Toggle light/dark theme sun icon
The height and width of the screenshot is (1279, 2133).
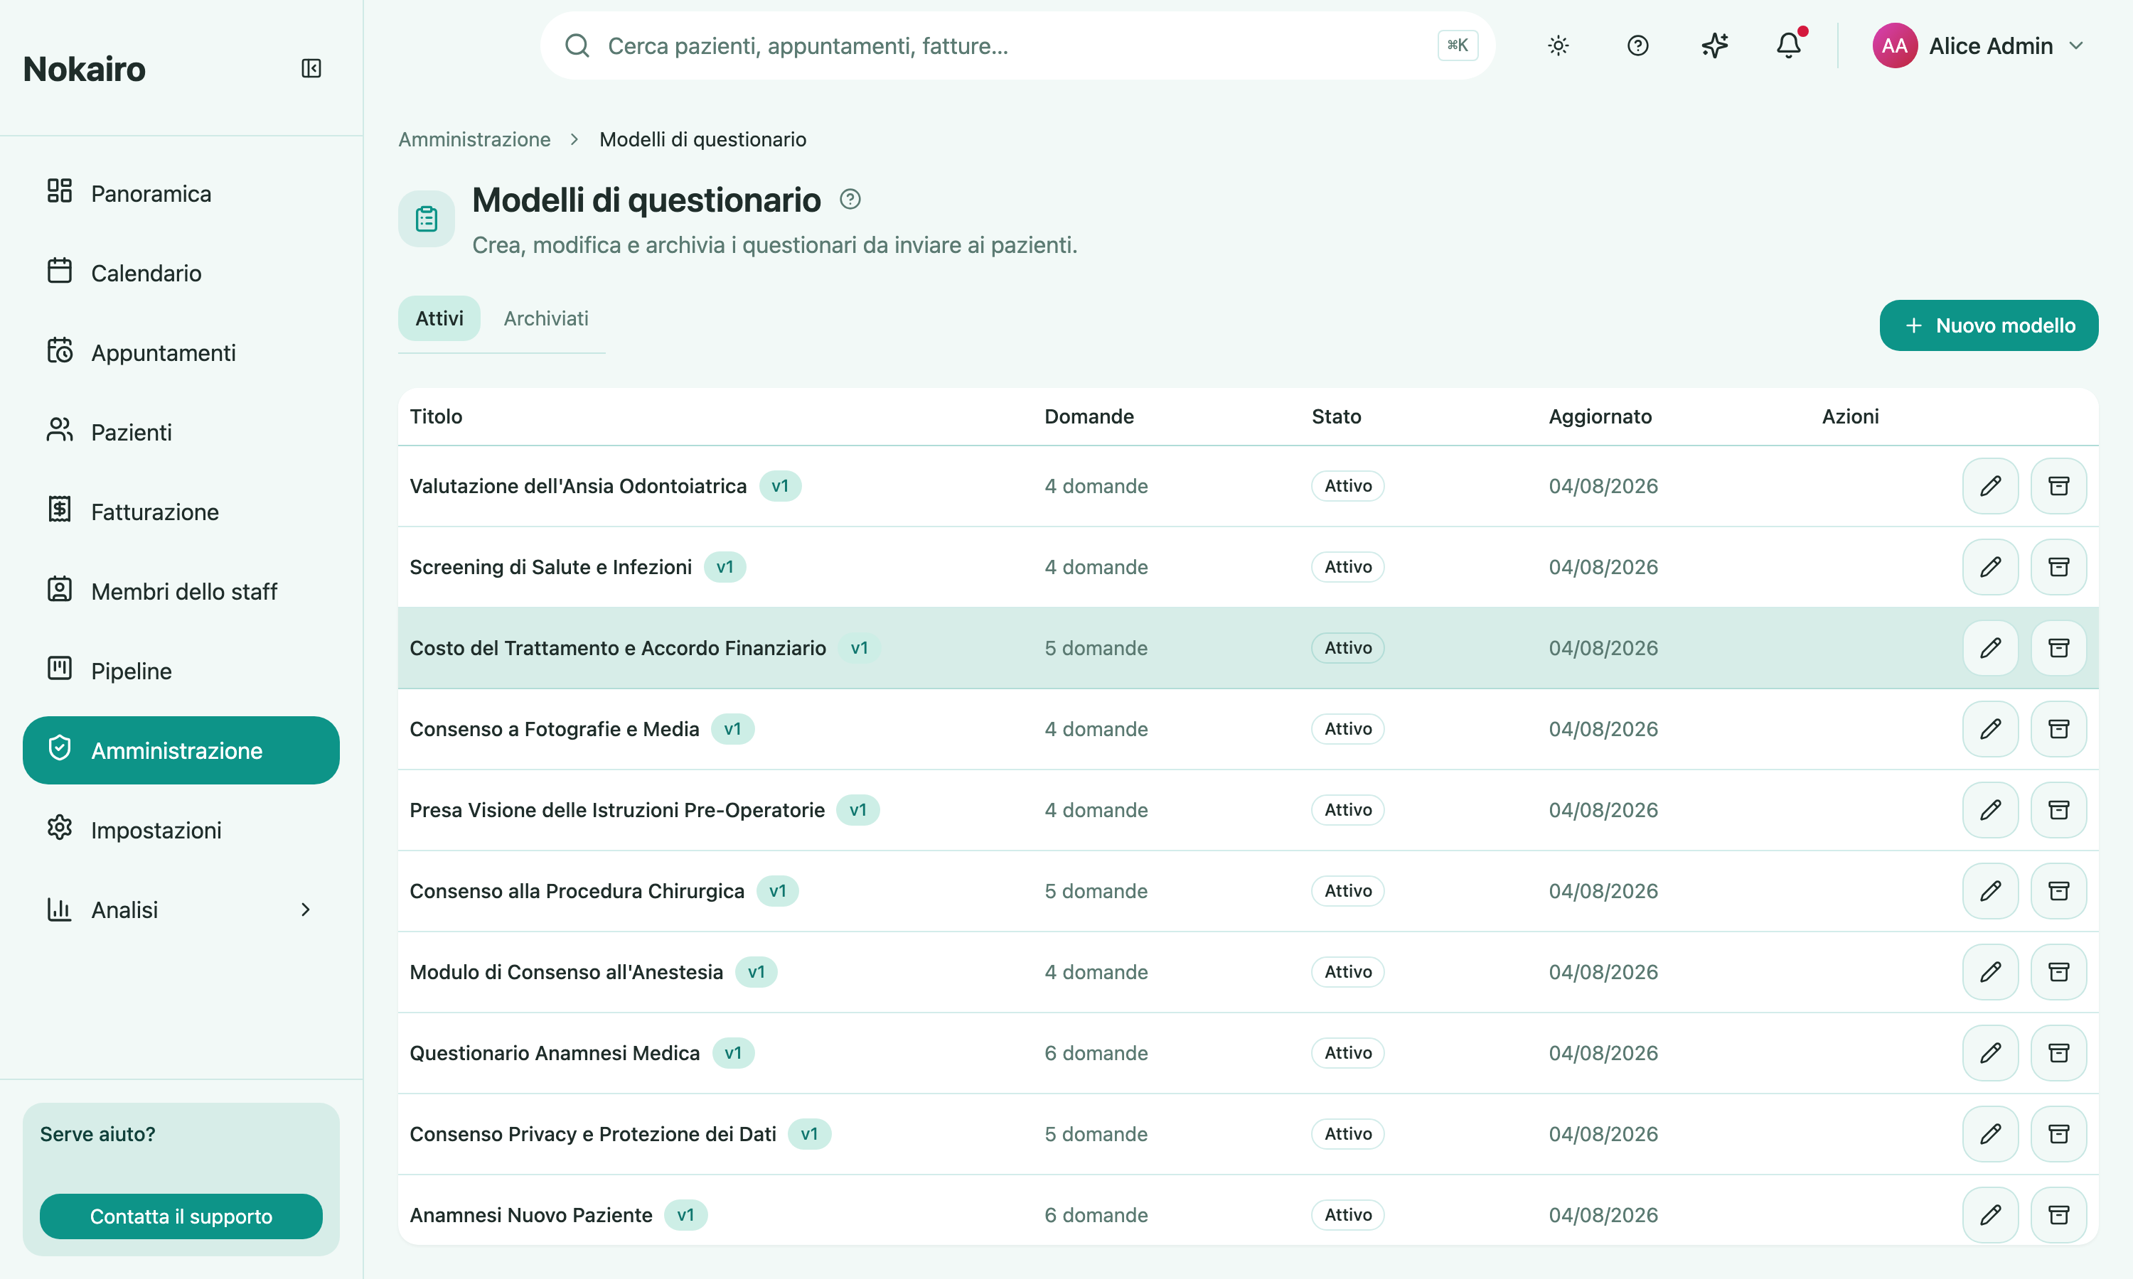coord(1558,45)
